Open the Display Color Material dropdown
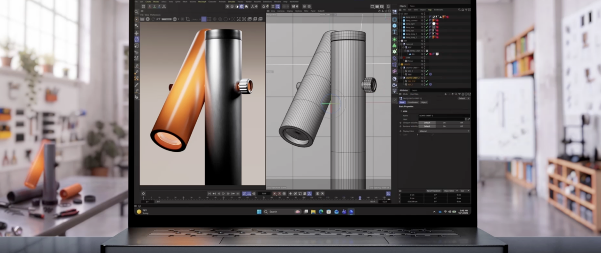Screen dimensions: 601x253 [x=445, y=131]
